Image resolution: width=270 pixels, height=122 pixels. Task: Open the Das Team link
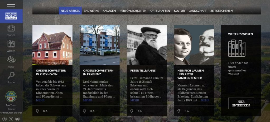tap(11, 105)
